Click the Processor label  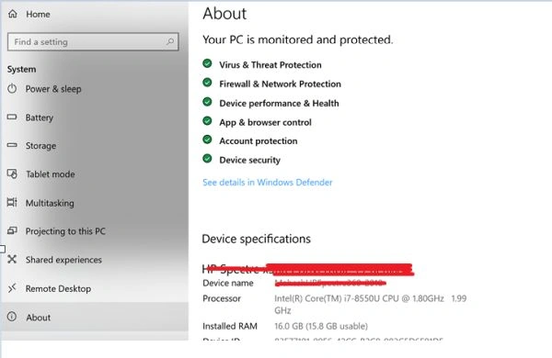pyautogui.click(x=222, y=298)
